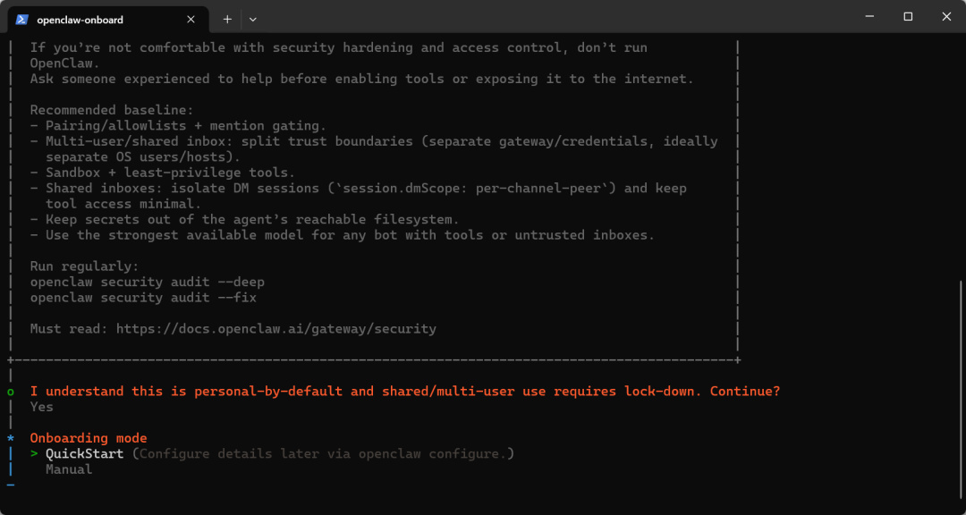966x515 pixels.
Task: Choose the QuickStart onboarding mode
Action: (85, 454)
